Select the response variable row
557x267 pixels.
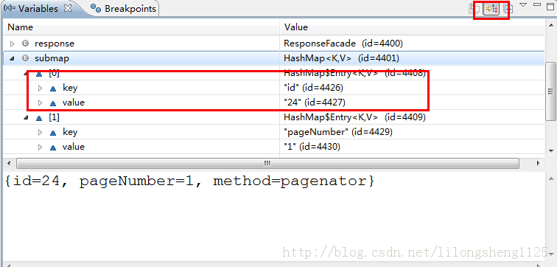273,44
